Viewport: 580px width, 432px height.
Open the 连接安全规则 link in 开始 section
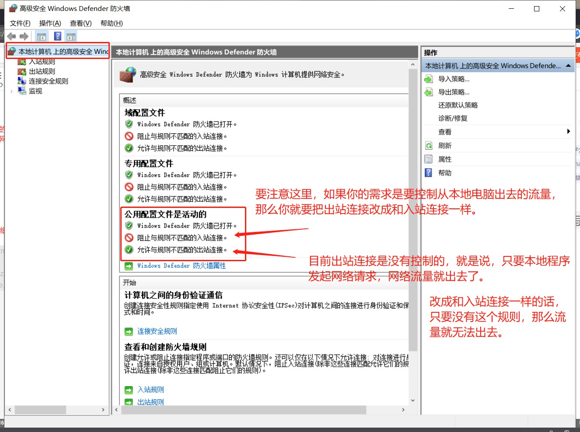[157, 331]
